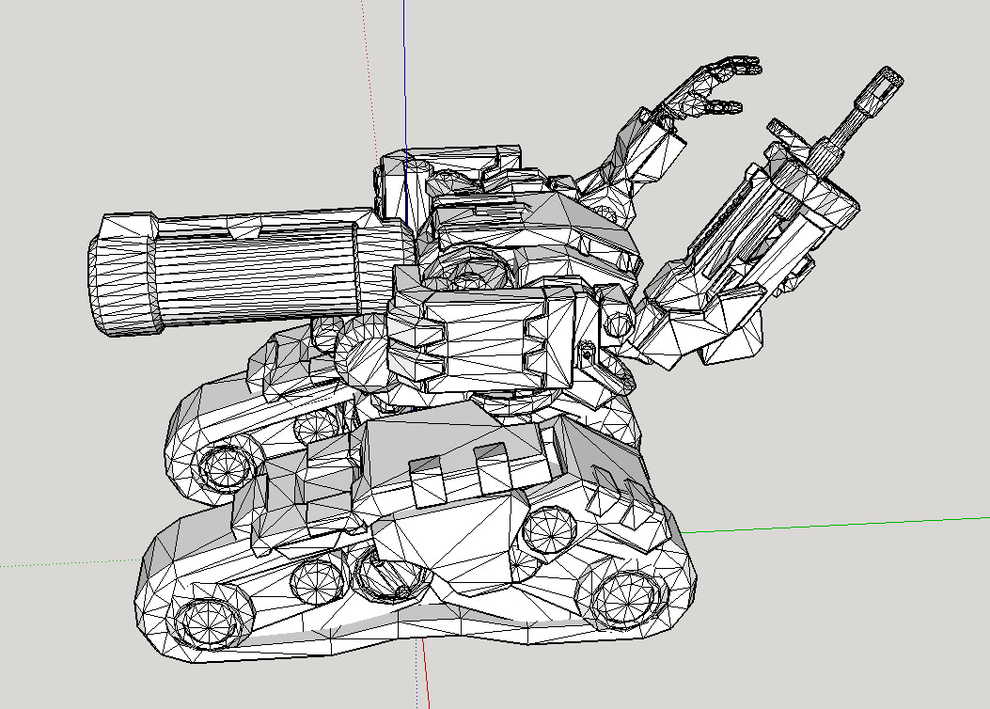Select the central chest armor plate
The width and height of the screenshot is (990, 709).
(x=479, y=339)
